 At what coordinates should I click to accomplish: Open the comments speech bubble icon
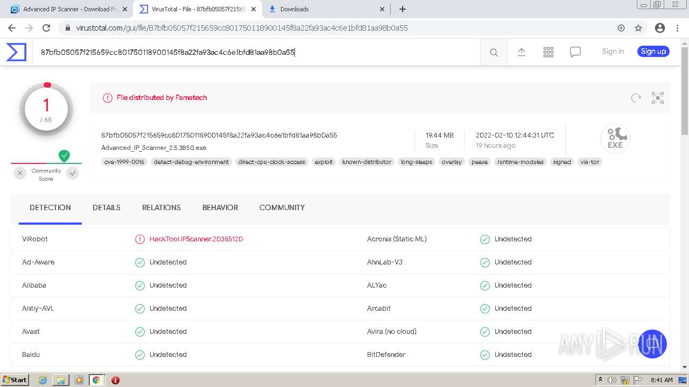[575, 52]
